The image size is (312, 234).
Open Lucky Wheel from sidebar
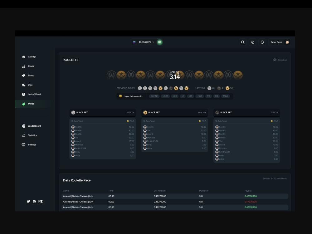pyautogui.click(x=34, y=94)
